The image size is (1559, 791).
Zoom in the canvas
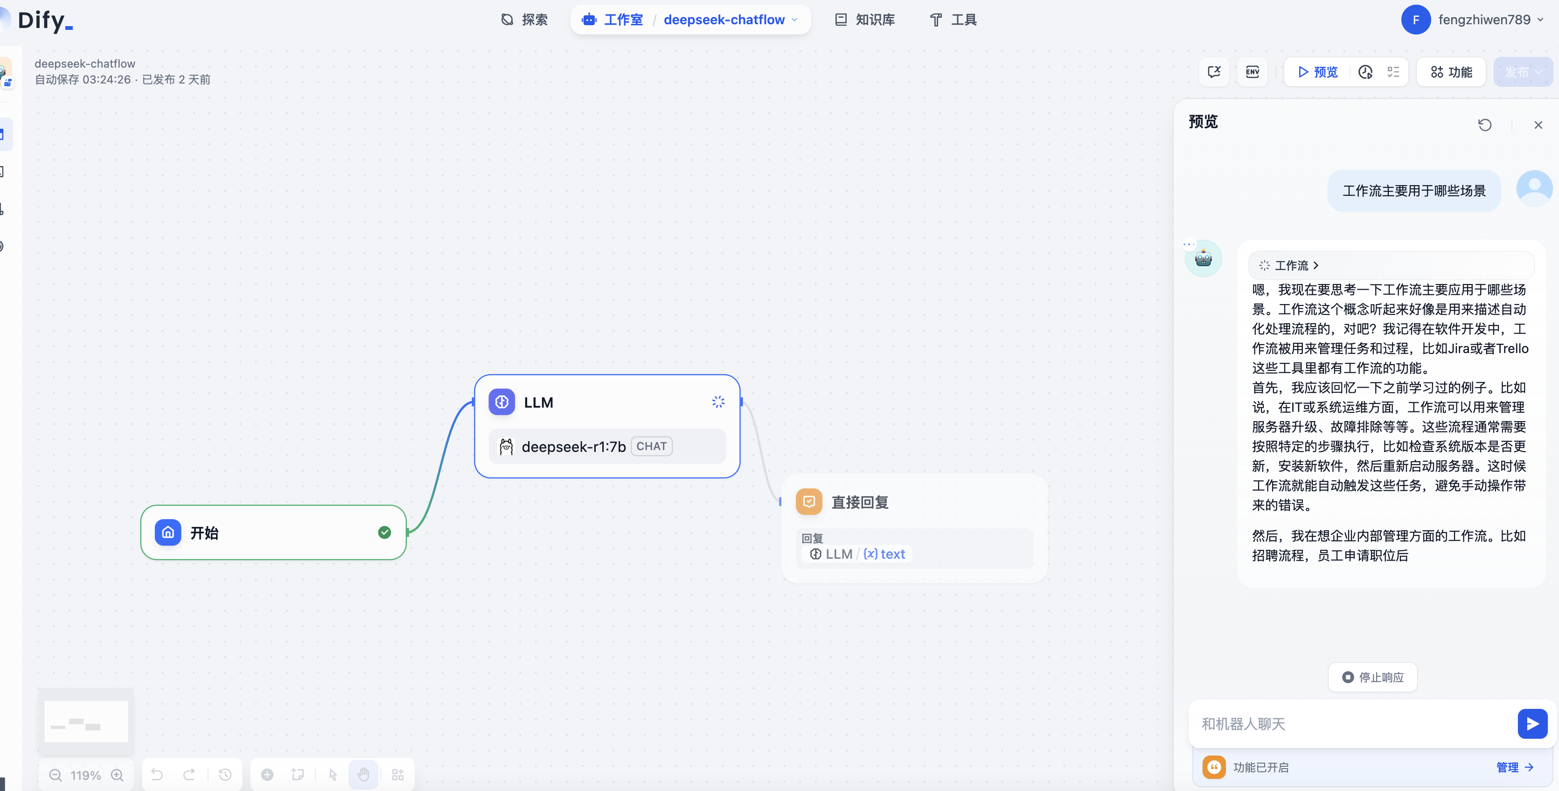coord(118,775)
